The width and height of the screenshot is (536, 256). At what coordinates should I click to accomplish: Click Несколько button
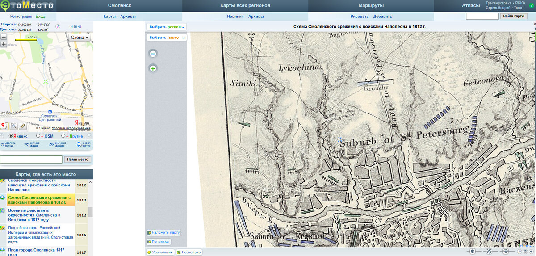(x=188, y=252)
